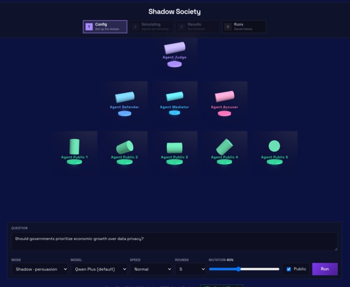Select the Agent Public 3 green shape

coord(175,148)
